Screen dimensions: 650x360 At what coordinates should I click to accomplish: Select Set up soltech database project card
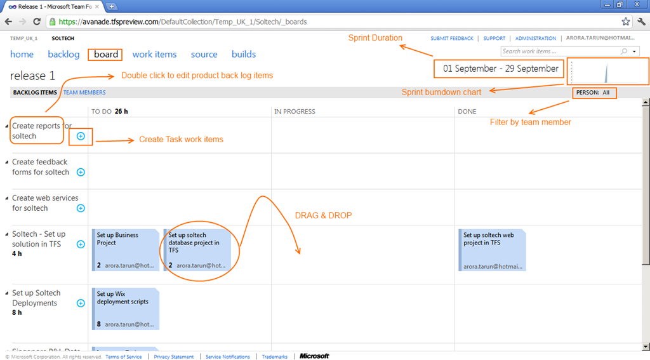[x=197, y=250]
